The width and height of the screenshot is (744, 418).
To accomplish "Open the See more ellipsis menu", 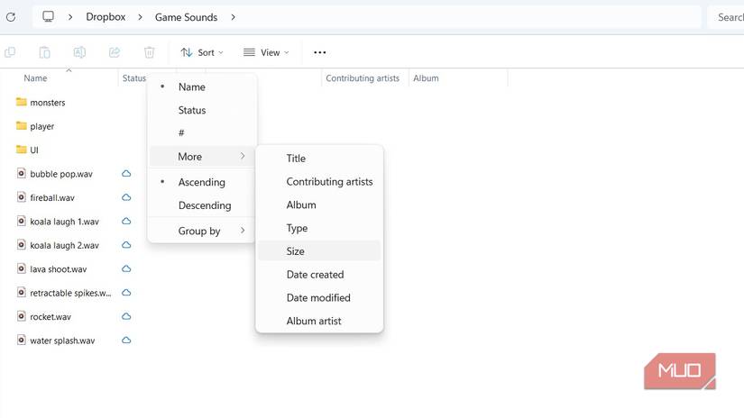I will [320, 52].
